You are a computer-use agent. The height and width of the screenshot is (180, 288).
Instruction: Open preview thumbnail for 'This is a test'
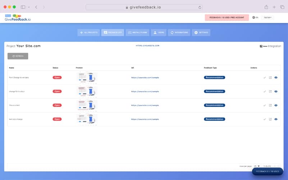[87, 105]
